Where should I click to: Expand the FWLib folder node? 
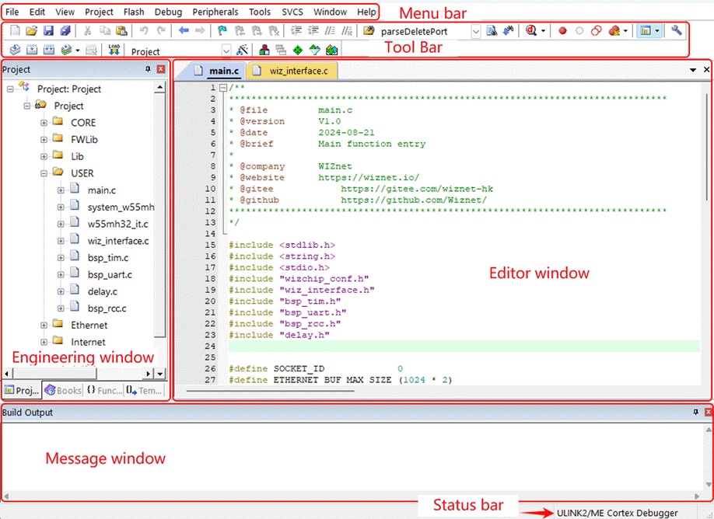(44, 140)
